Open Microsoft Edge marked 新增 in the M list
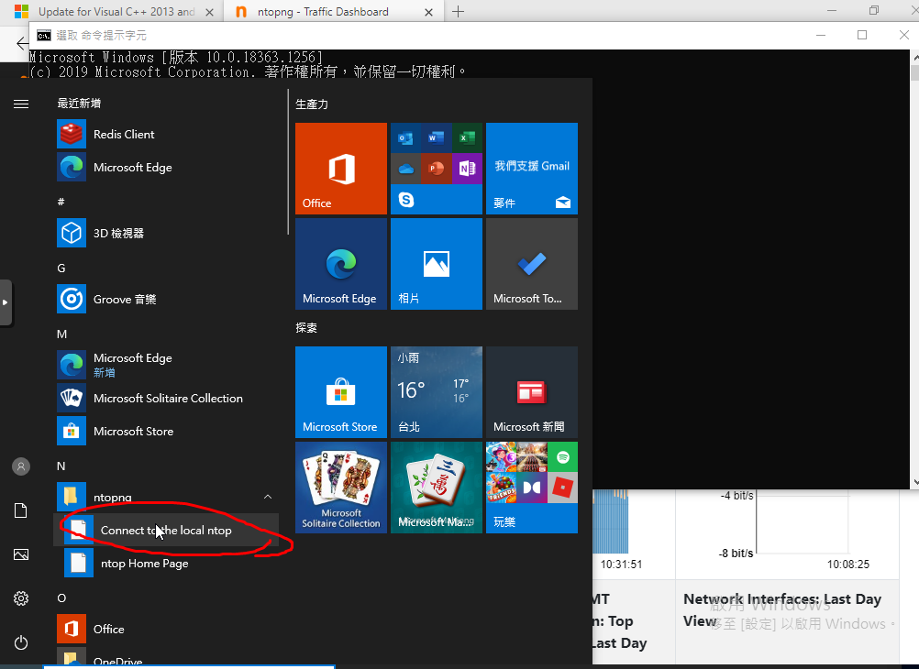This screenshot has width=919, height=669. [166, 365]
